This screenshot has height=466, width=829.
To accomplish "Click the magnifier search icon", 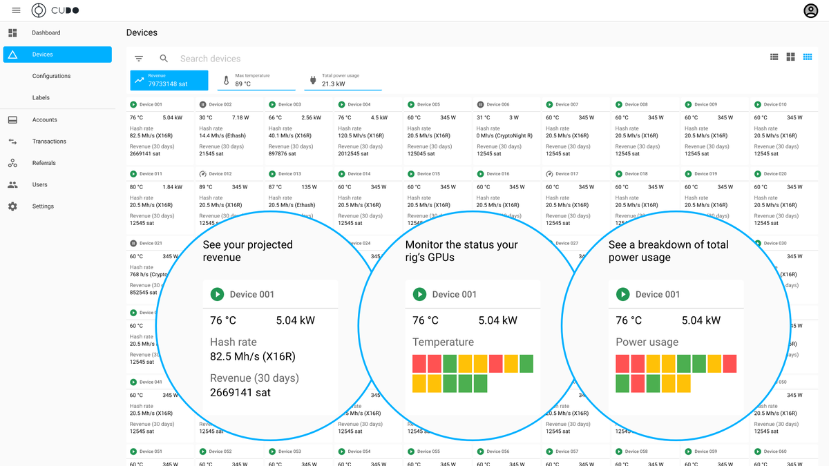I will (164, 59).
